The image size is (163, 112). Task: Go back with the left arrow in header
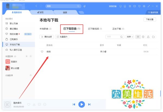click(x=36, y=6)
